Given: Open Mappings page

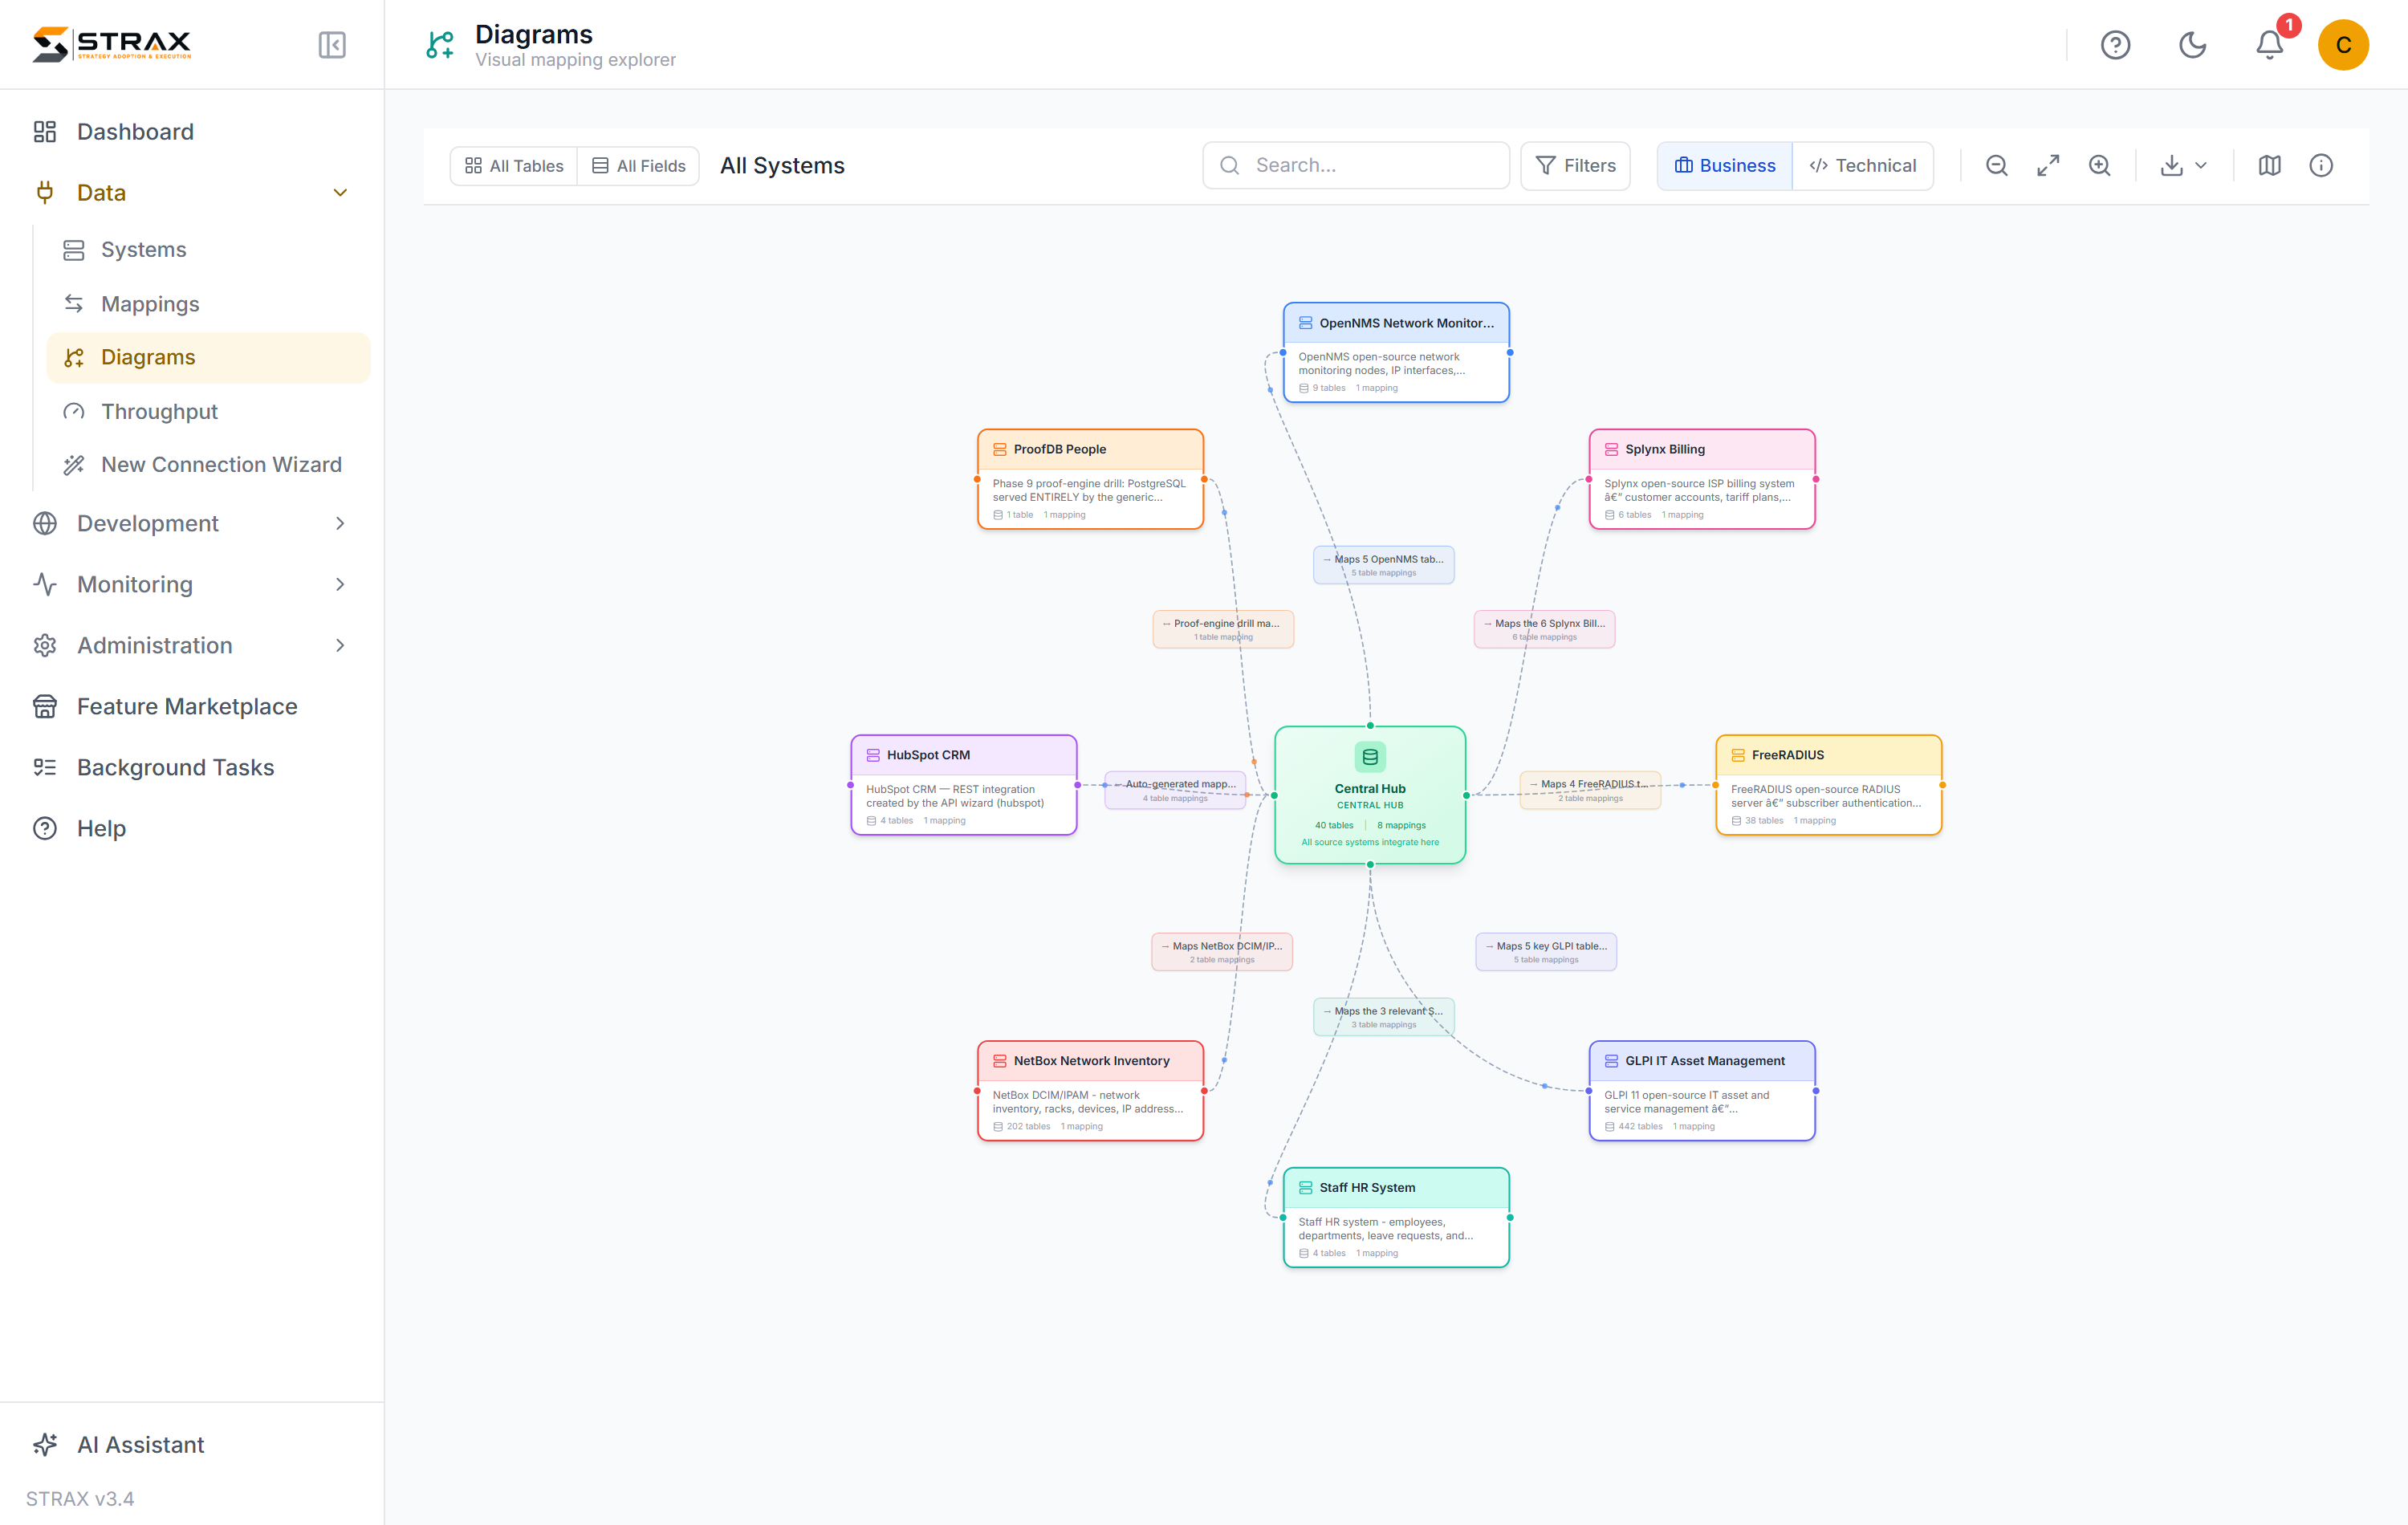Looking at the screenshot, I should [x=208, y=304].
